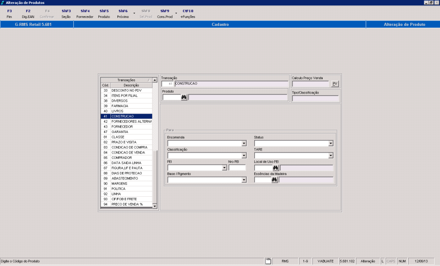
Task: Select transaction 94 PRECO DE VENDA %
Action: 126,204
